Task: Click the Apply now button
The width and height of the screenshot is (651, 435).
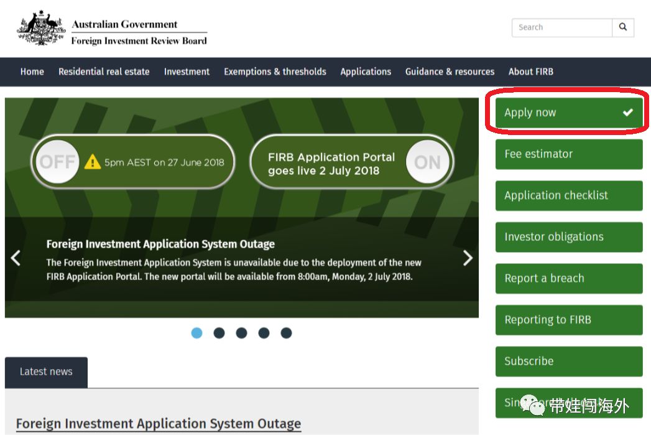Action: pos(569,112)
